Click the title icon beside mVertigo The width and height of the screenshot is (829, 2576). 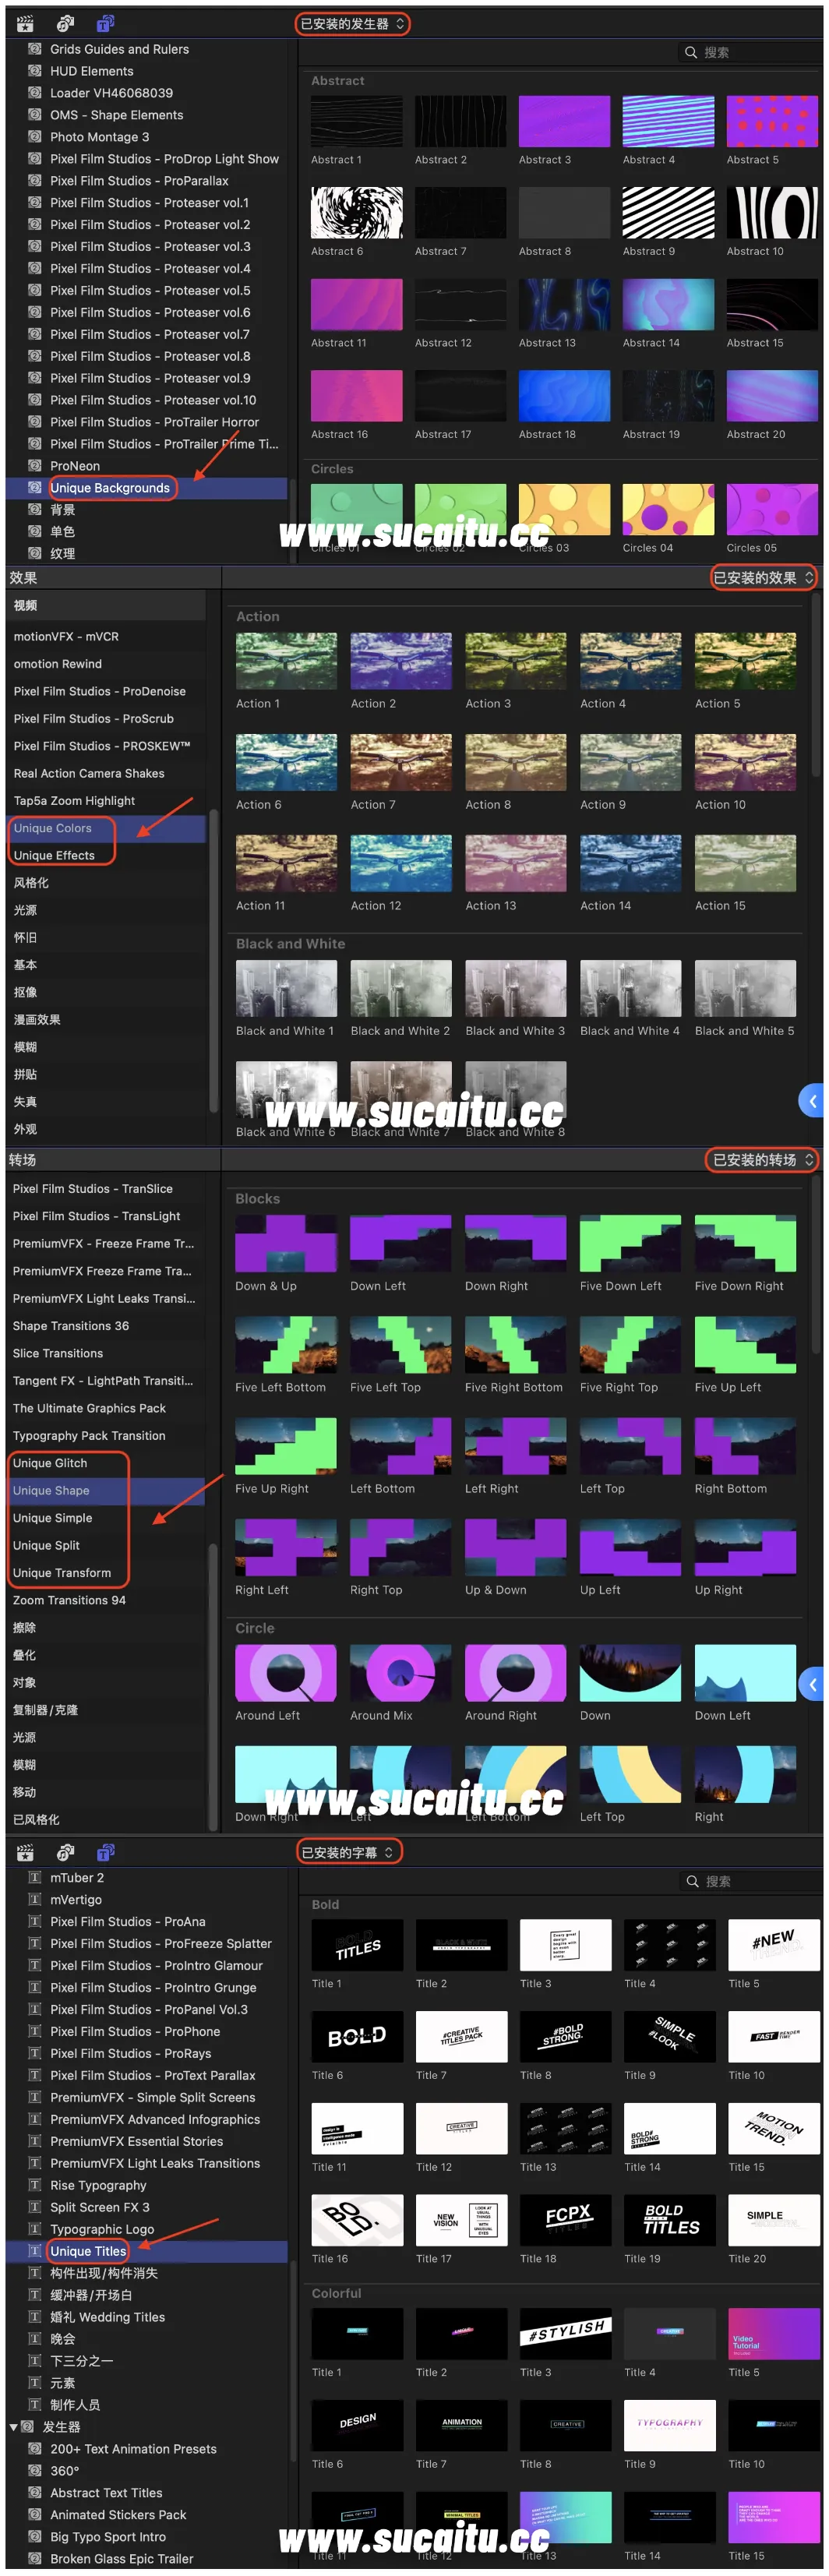click(35, 1898)
